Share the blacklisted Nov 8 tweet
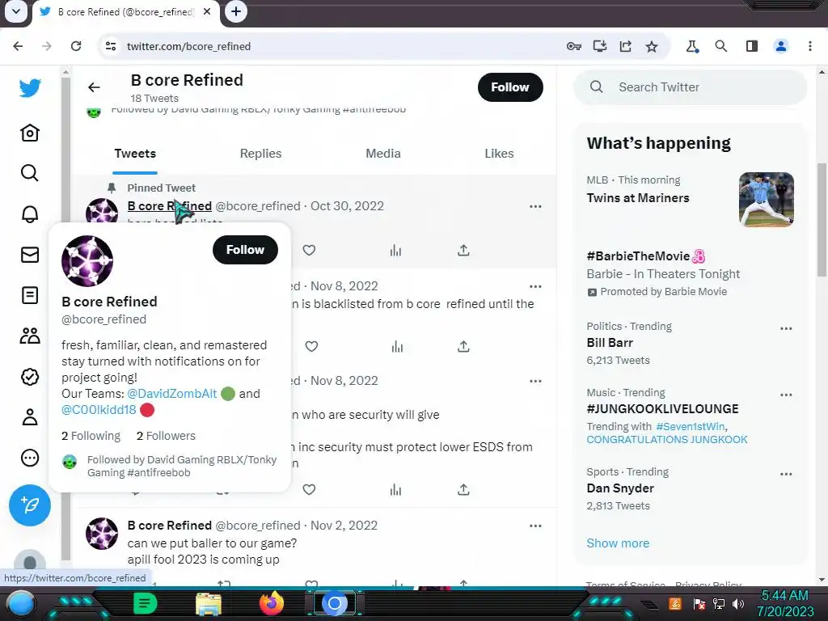This screenshot has width=828, height=621. coord(463,346)
